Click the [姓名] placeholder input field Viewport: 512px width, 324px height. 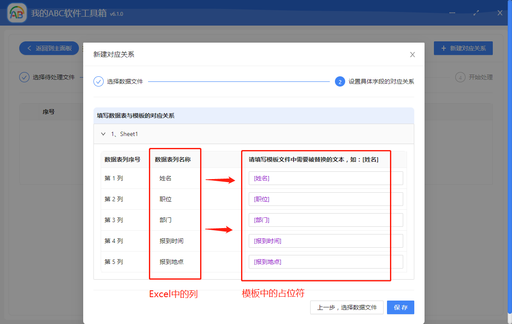[325, 178]
